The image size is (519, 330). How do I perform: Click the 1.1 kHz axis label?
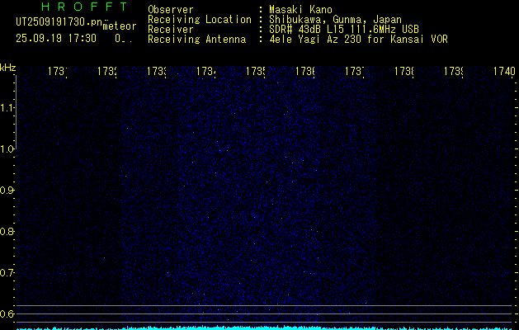point(7,108)
